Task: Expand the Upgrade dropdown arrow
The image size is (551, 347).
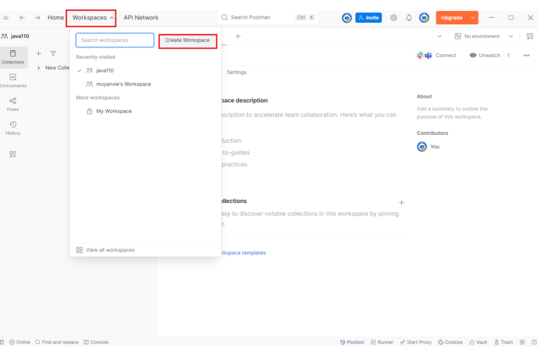Action: tap(473, 17)
